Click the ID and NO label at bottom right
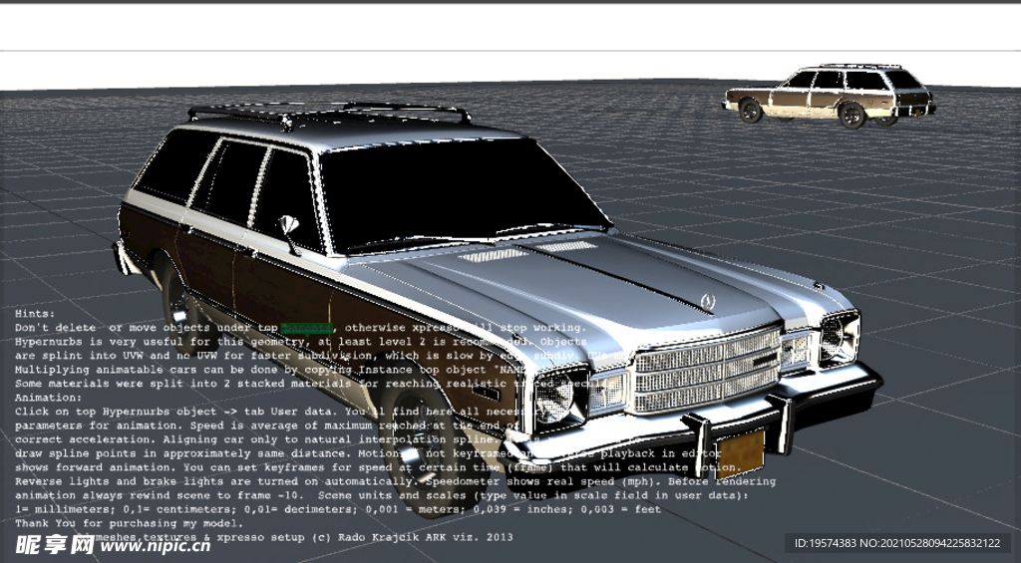This screenshot has width=1021, height=563. 896,543
